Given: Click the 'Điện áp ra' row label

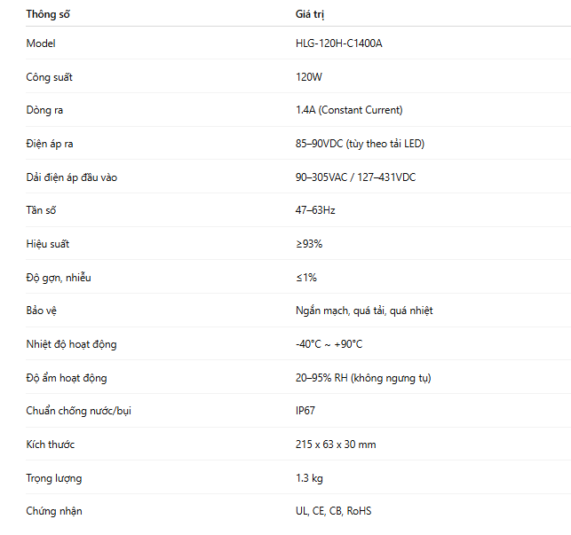Looking at the screenshot, I should [51, 144].
